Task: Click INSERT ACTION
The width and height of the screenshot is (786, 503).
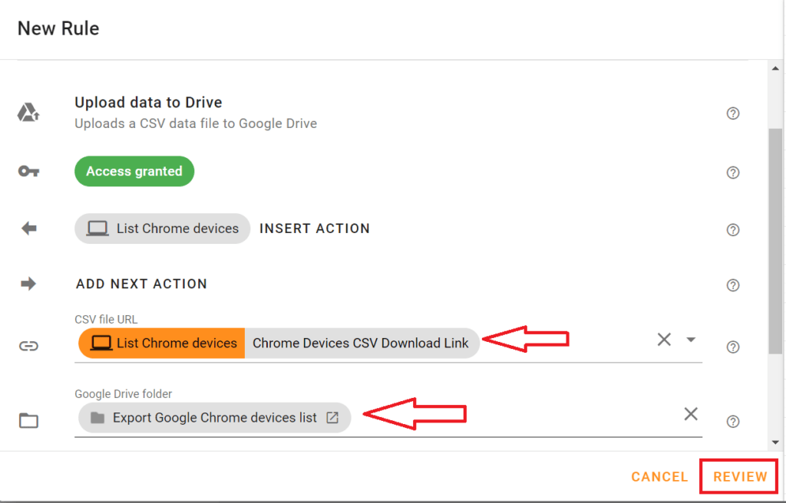Action: point(315,228)
